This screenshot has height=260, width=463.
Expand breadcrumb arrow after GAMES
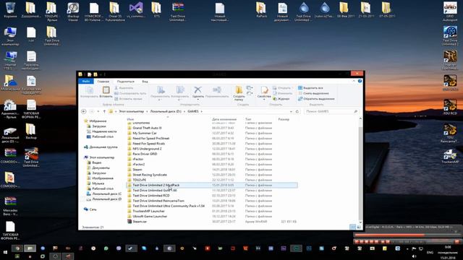tap(202, 111)
